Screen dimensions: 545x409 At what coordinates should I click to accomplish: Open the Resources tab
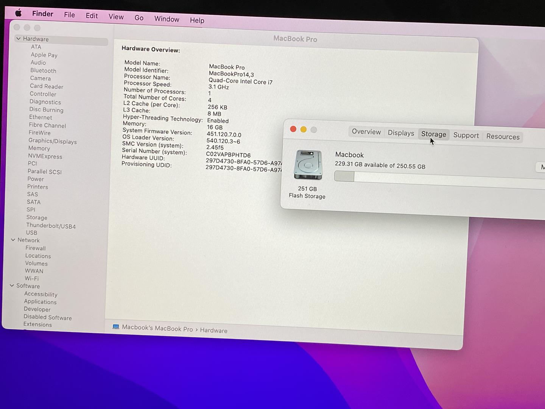503,137
